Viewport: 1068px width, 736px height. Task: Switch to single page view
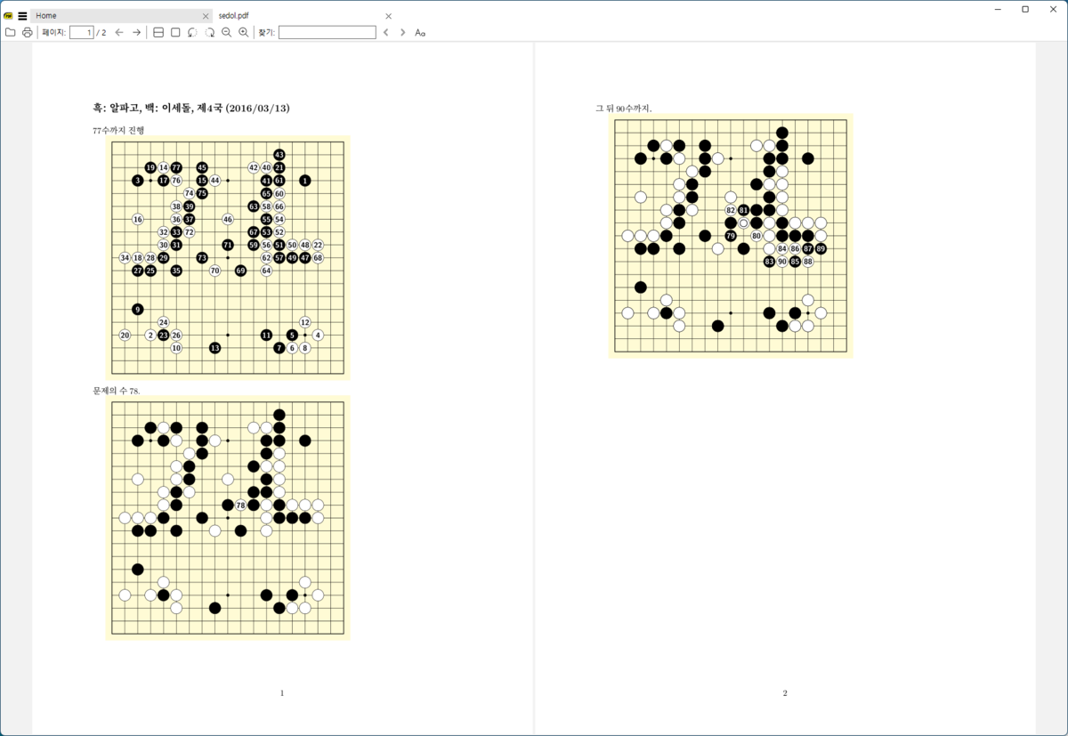pyautogui.click(x=174, y=31)
